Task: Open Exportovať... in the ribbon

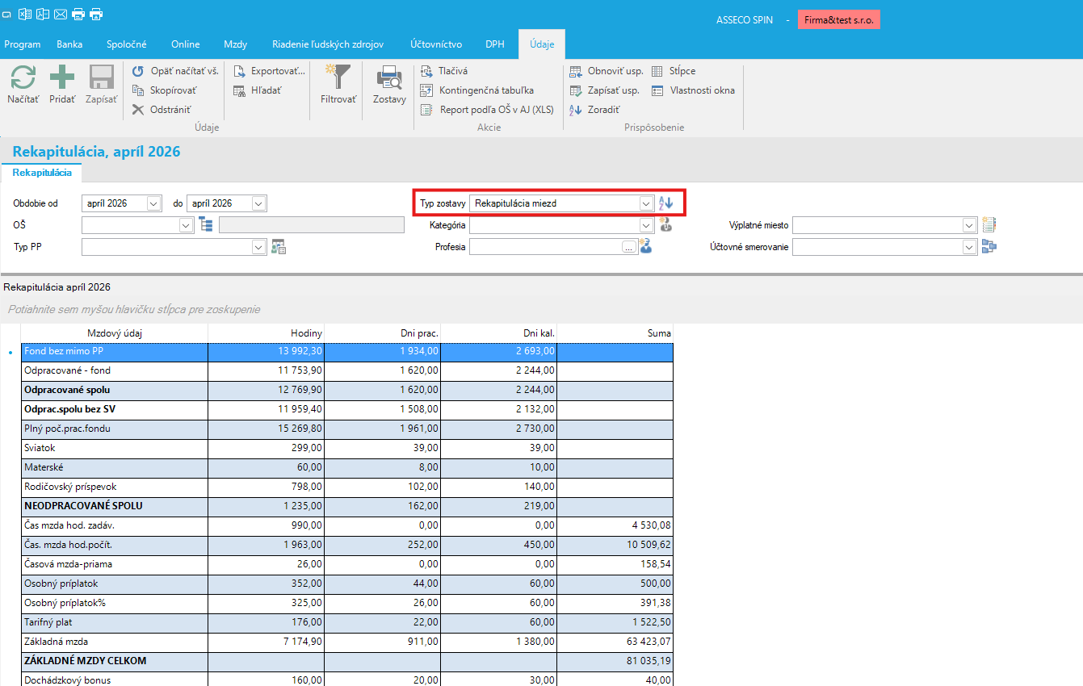Action: click(269, 71)
